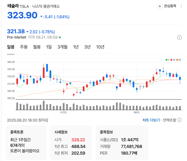Select the 일봉 daily chart tab
This screenshot has width=187, height=161.
tap(11, 47)
